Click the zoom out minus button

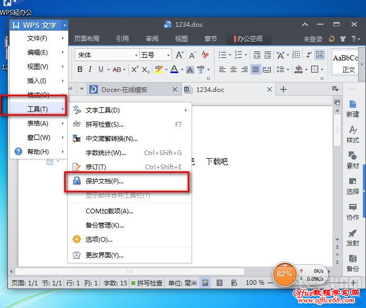(270, 283)
